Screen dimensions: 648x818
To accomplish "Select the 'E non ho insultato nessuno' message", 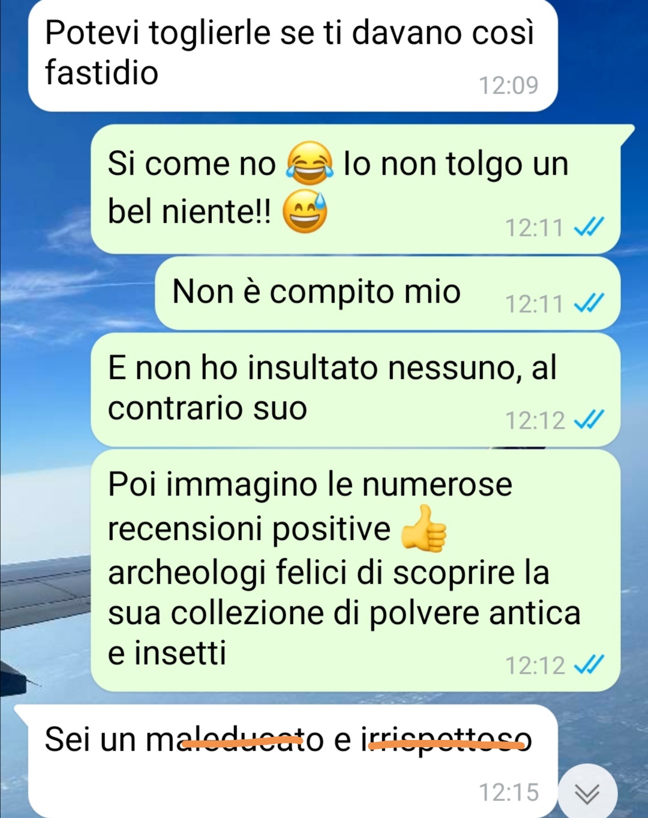I will [x=355, y=390].
